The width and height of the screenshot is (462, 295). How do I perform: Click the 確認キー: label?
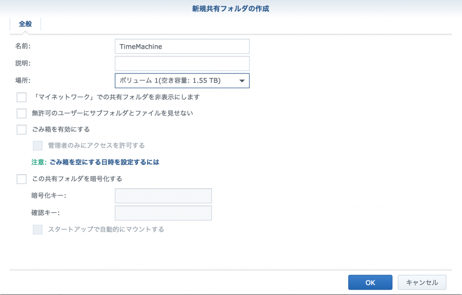click(x=46, y=213)
